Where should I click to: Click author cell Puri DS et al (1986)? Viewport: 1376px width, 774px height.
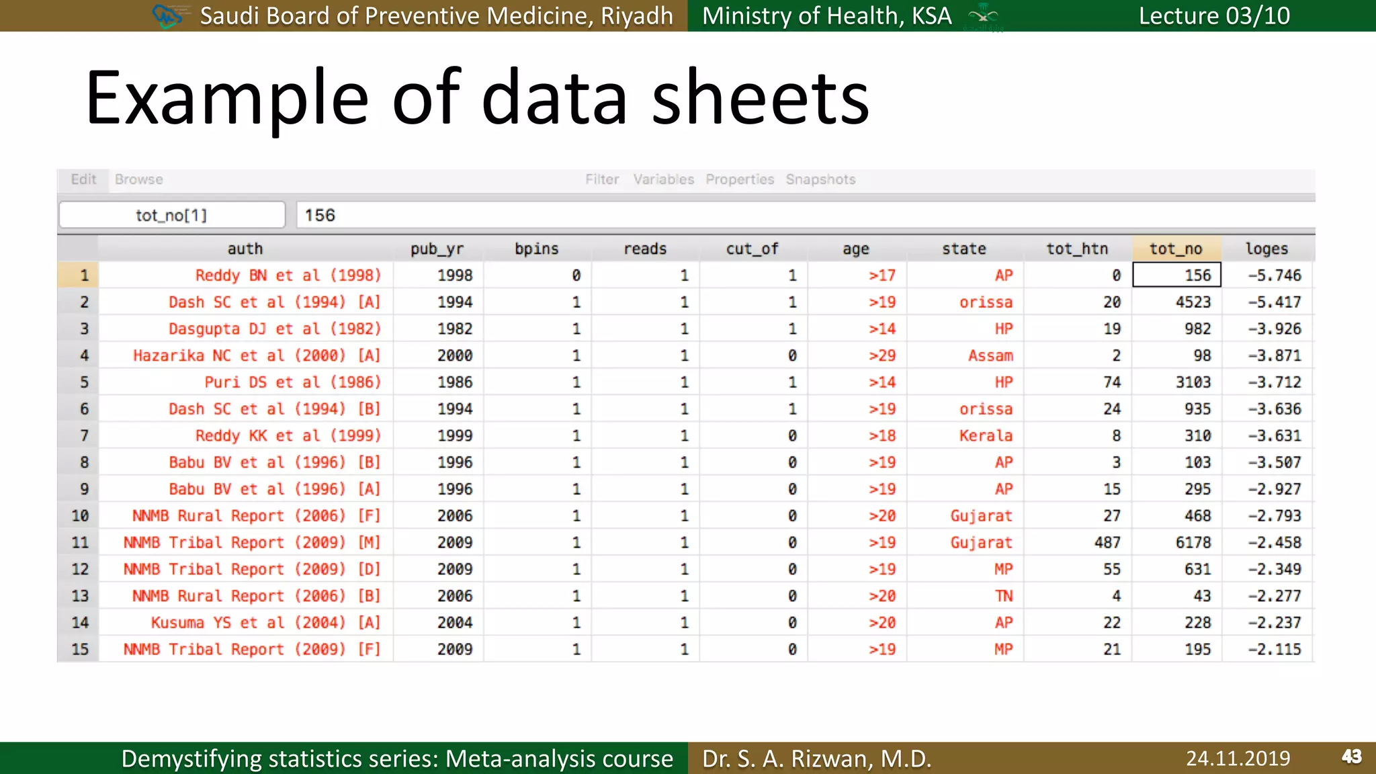(x=246, y=382)
